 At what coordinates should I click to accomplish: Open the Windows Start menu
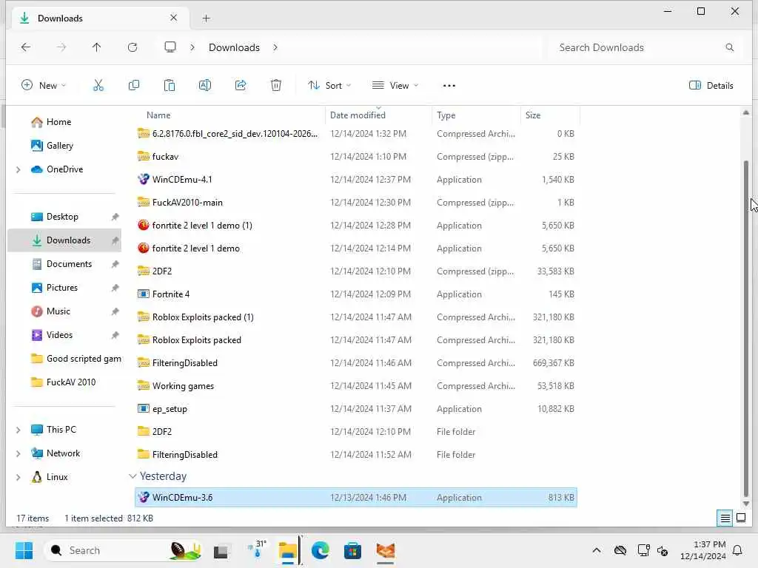point(24,550)
